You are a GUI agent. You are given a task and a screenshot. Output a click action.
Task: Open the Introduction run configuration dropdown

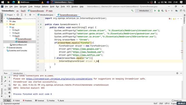point(144,10)
